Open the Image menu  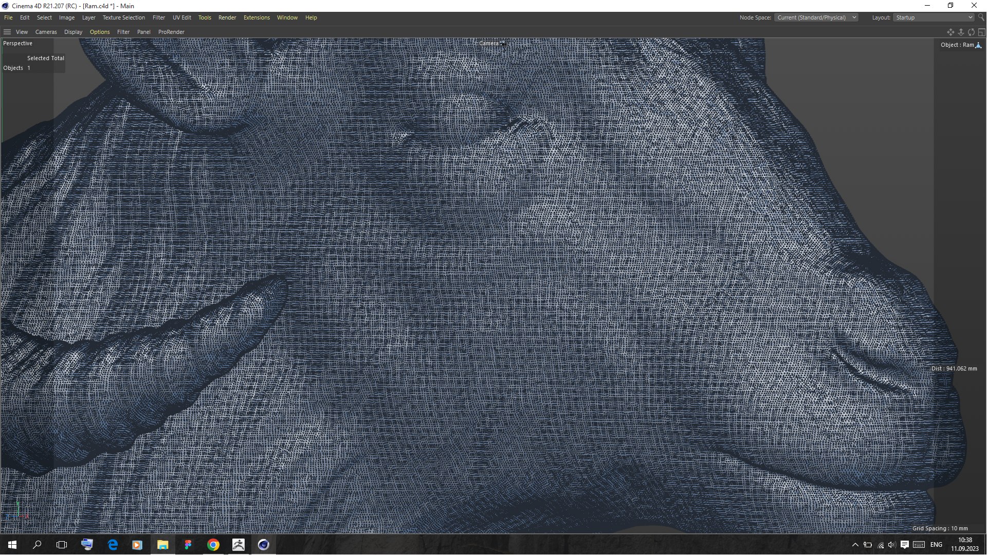point(67,17)
